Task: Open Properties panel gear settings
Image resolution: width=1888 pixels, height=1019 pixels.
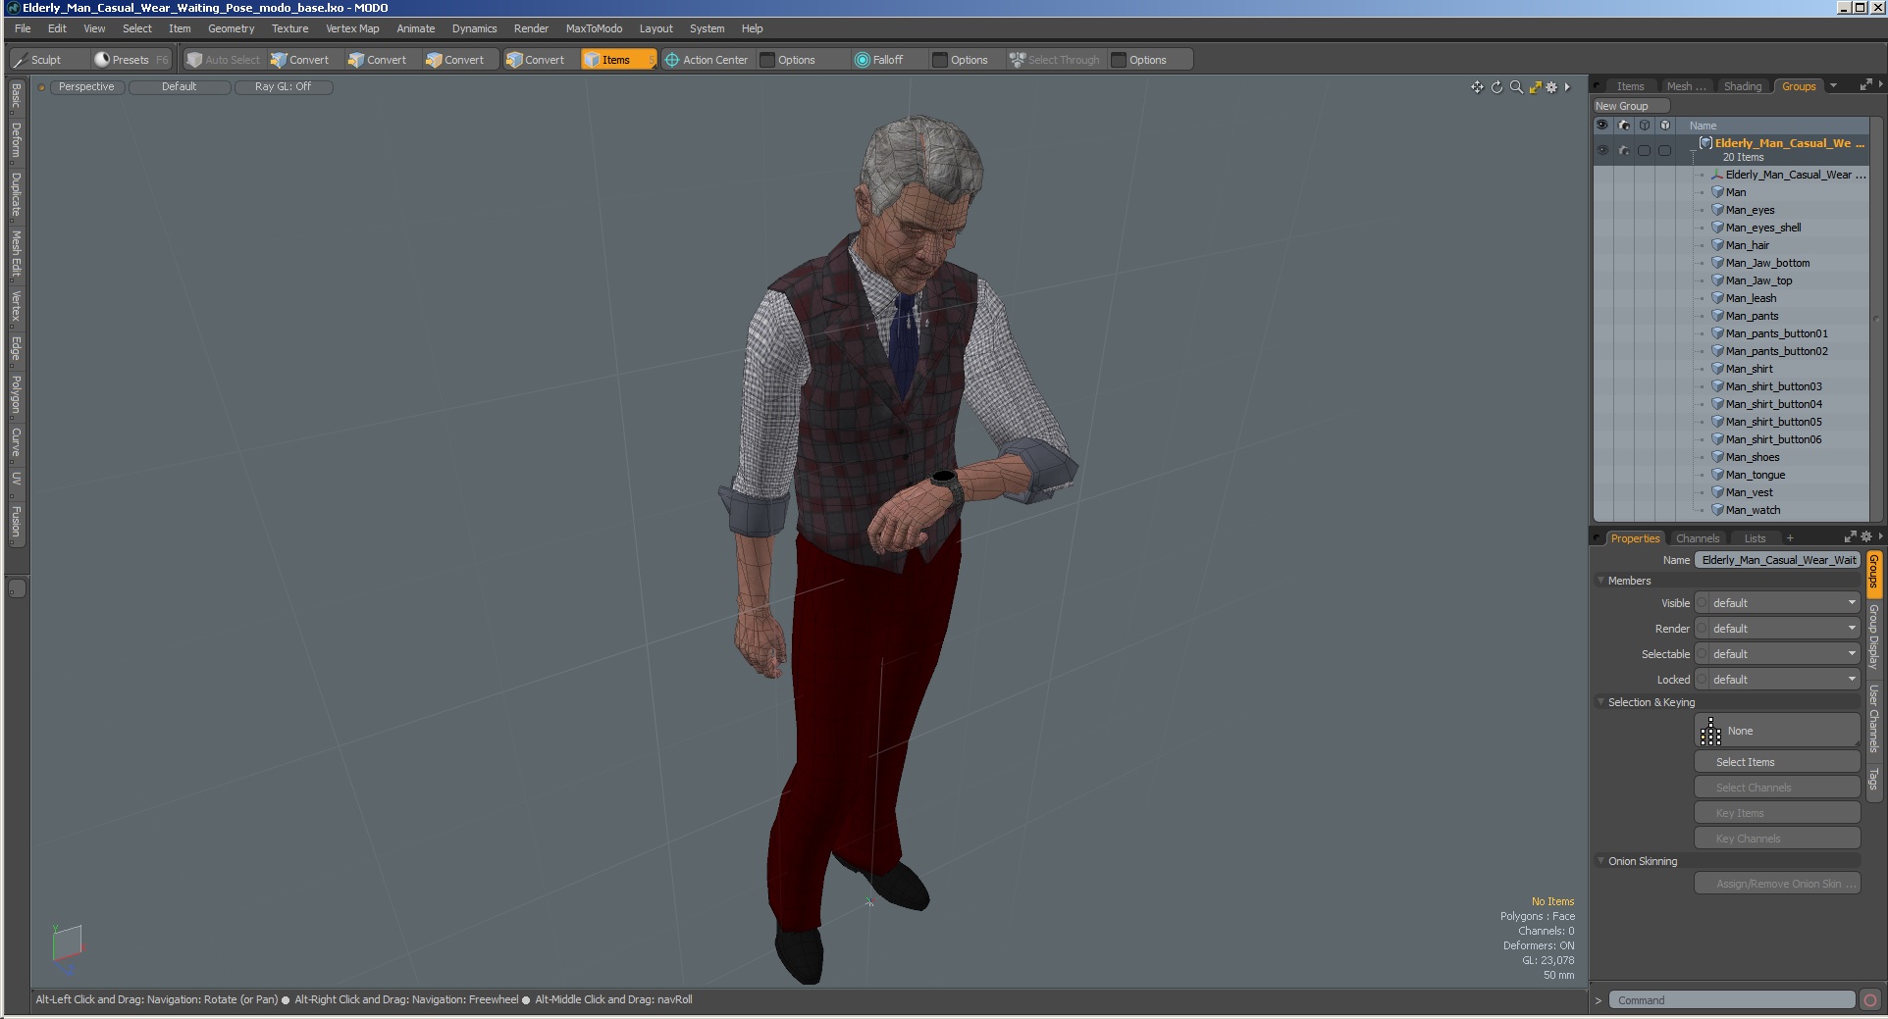Action: (1865, 536)
